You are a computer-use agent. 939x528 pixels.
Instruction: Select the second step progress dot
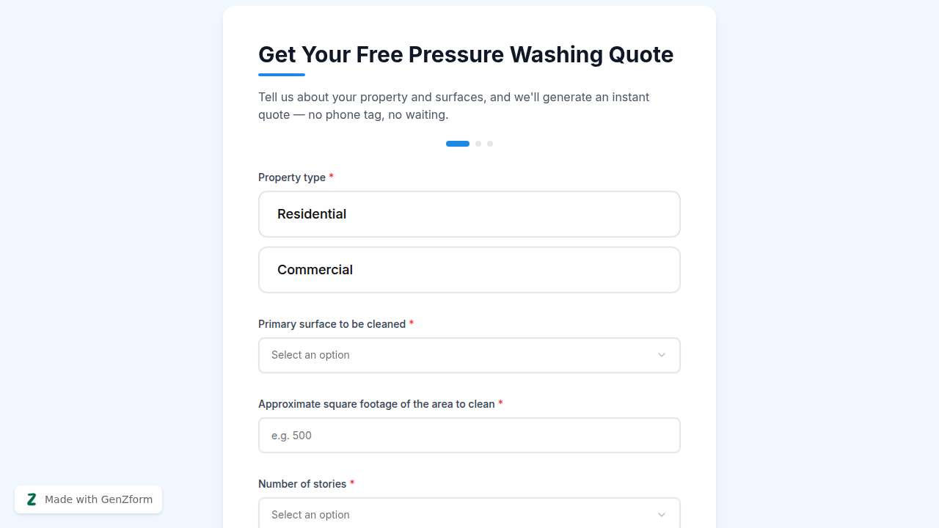pyautogui.click(x=478, y=144)
